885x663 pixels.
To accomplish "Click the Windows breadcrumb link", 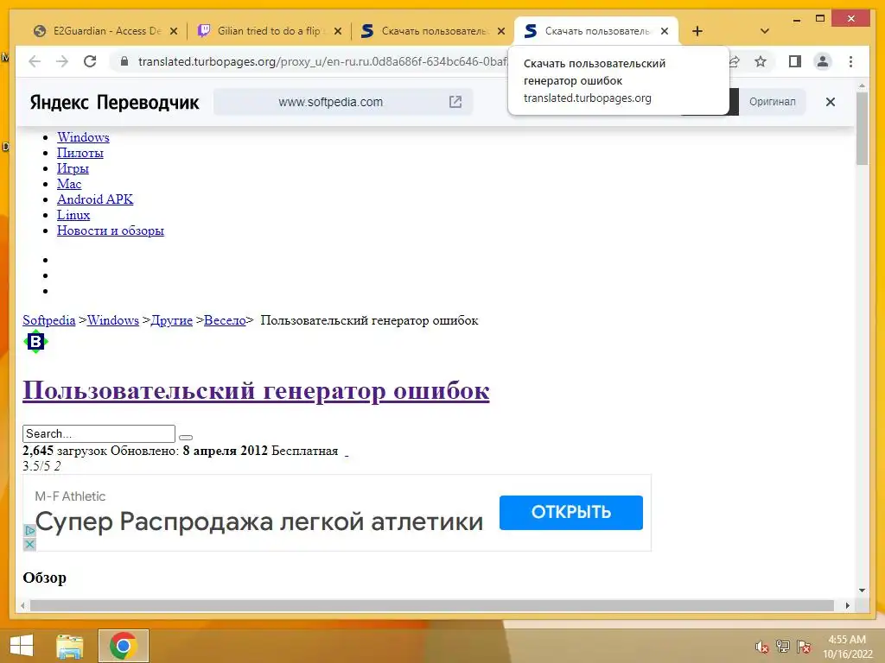I will [x=113, y=320].
